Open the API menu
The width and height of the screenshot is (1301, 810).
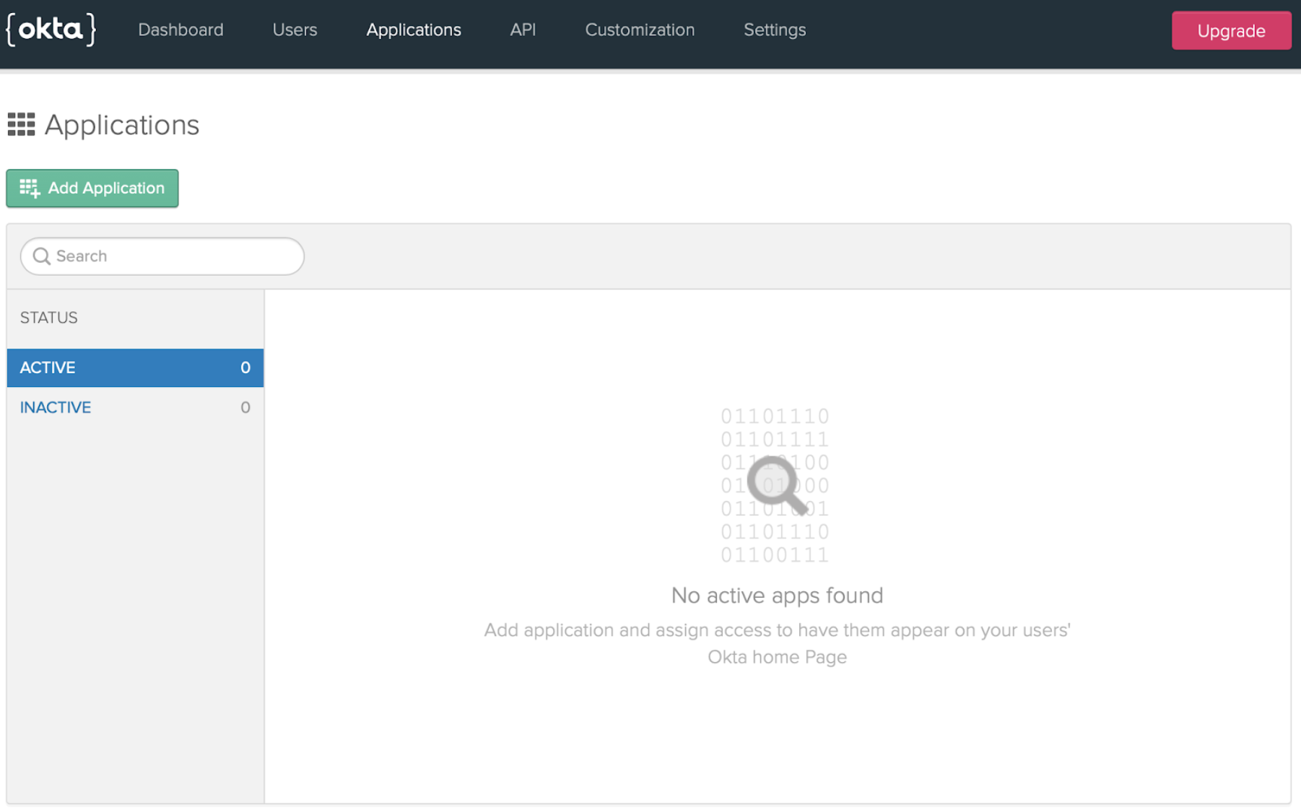tap(523, 30)
